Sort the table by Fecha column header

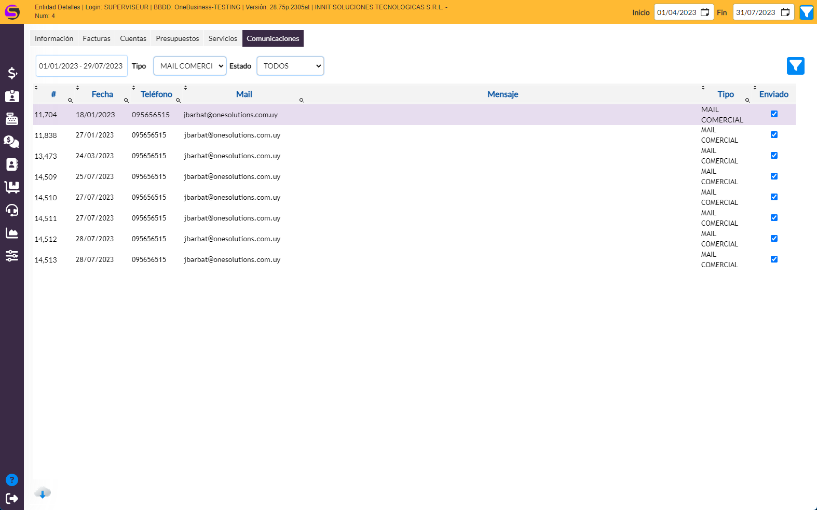tap(102, 94)
